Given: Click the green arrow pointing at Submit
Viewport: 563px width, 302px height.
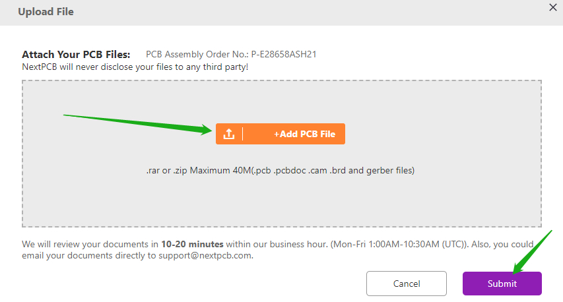Looking at the screenshot, I should 533,251.
